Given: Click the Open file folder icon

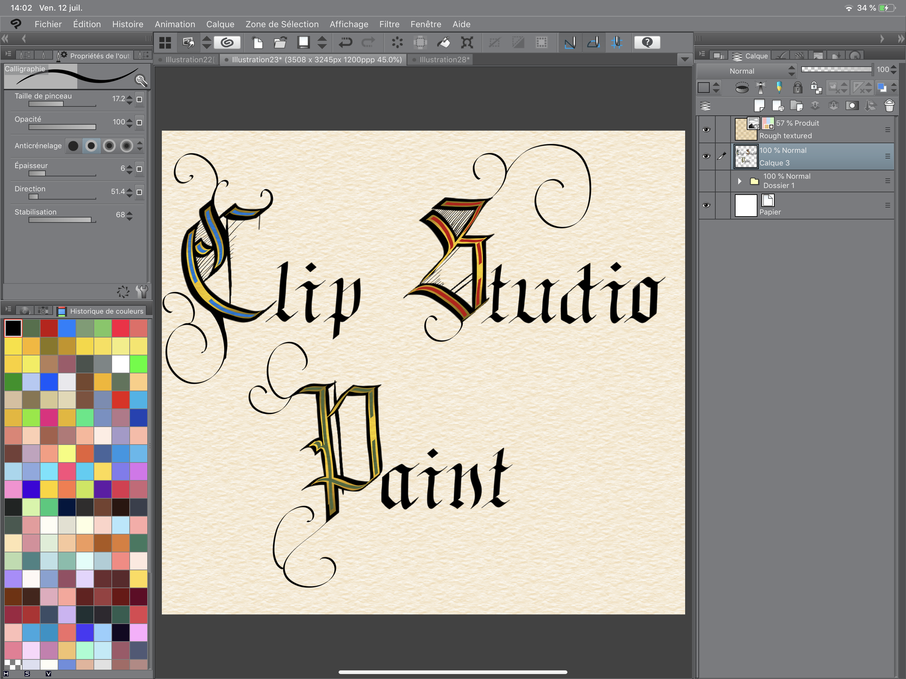Looking at the screenshot, I should point(280,42).
